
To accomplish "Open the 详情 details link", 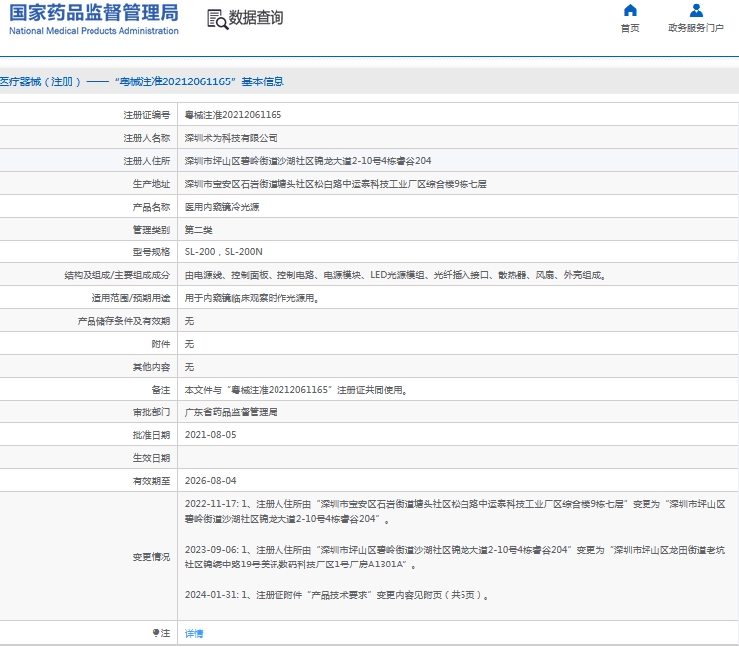I will (194, 633).
